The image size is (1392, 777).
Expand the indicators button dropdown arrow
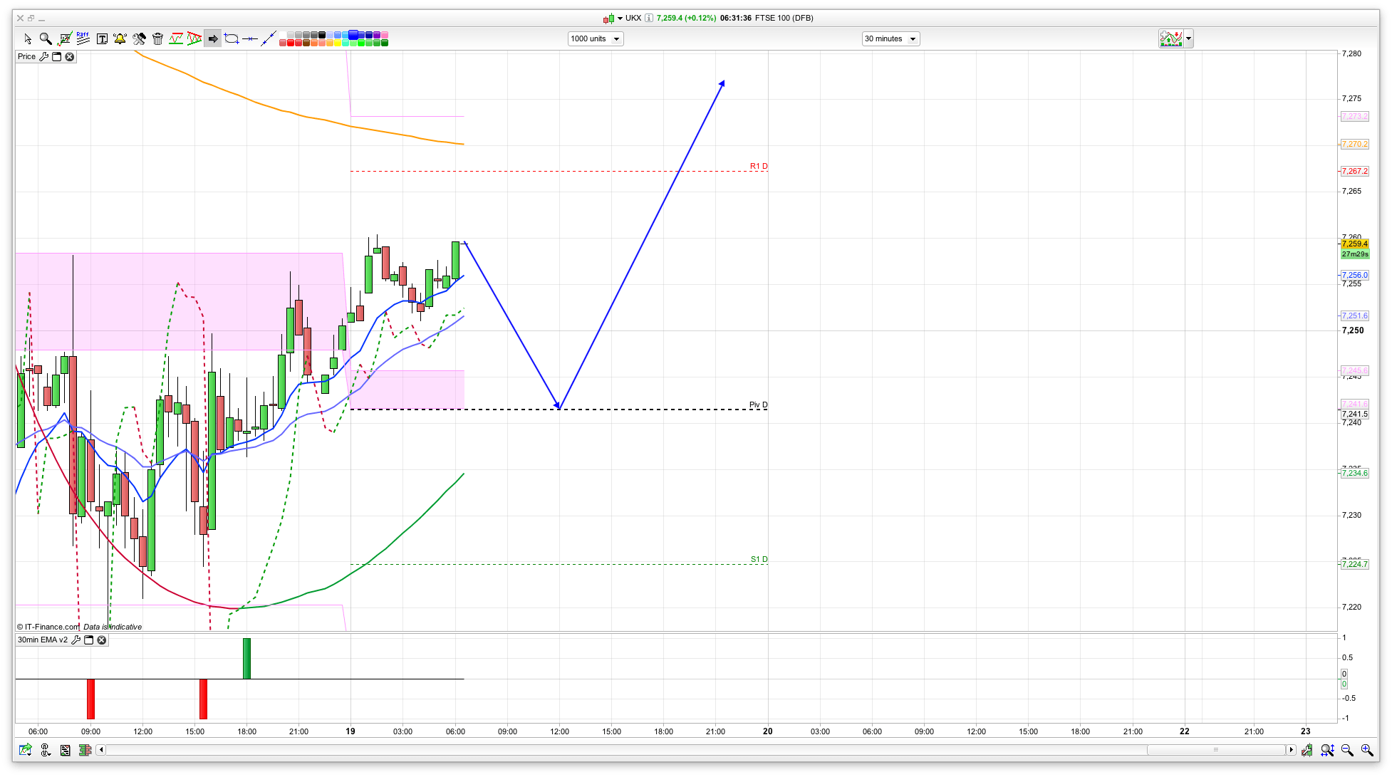pyautogui.click(x=1188, y=38)
